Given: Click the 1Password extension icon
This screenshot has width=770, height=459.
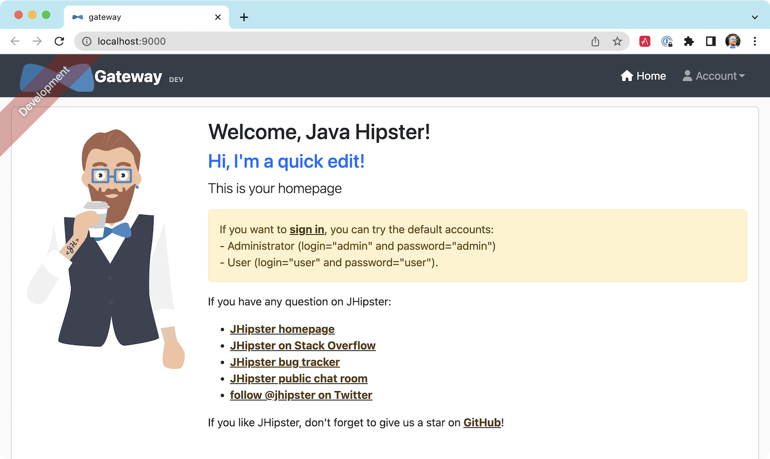Looking at the screenshot, I should (x=667, y=41).
